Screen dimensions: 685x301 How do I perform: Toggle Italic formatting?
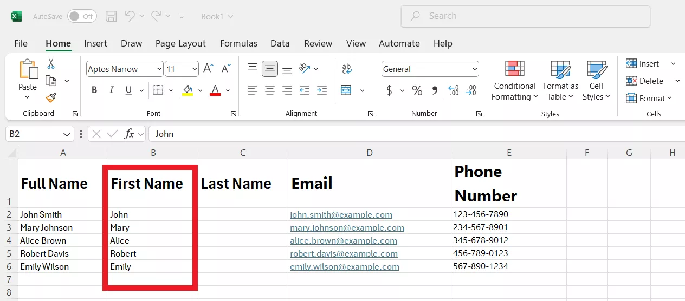[112, 90]
